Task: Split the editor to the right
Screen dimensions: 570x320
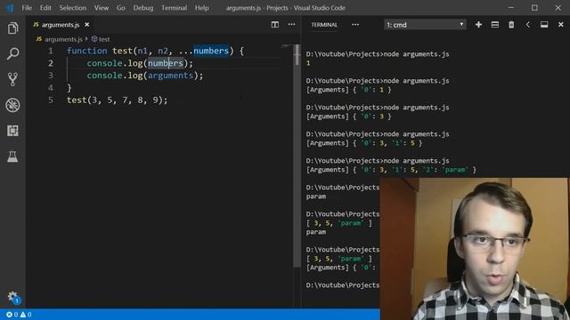Action: point(275,25)
